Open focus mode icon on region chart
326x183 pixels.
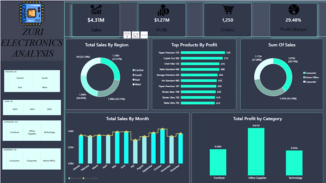(135, 35)
